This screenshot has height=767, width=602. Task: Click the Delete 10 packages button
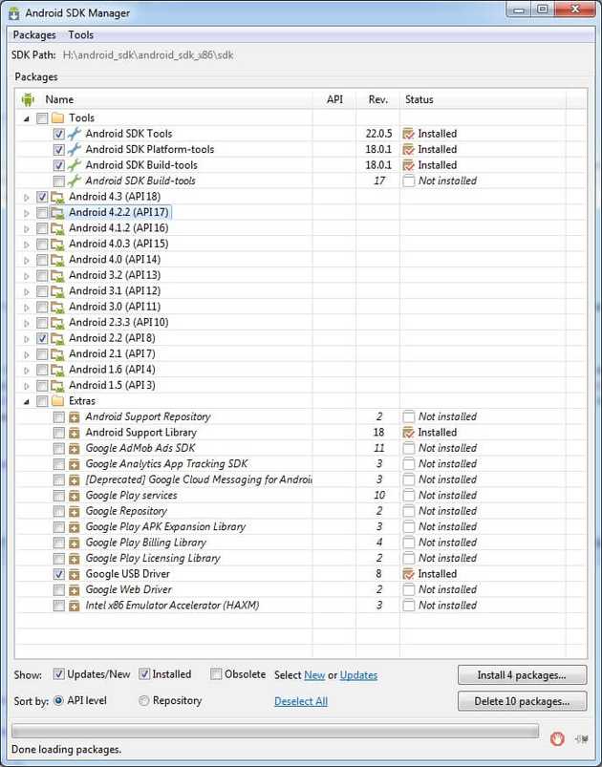click(522, 701)
